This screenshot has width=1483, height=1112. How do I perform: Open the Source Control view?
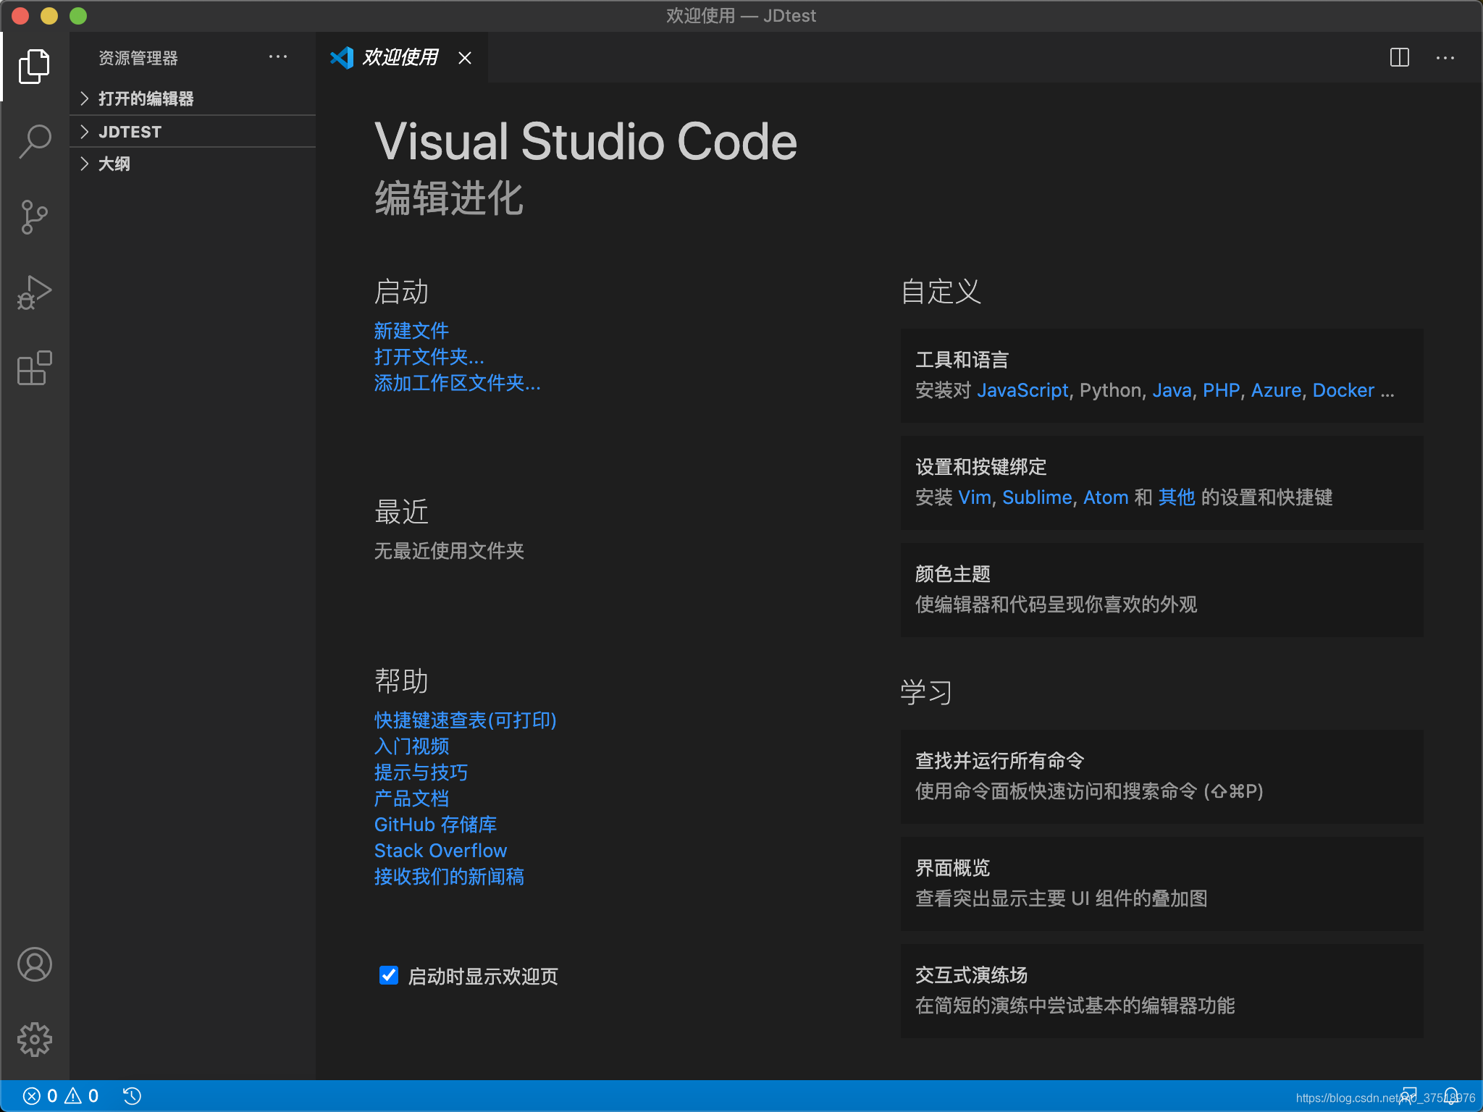(x=34, y=216)
